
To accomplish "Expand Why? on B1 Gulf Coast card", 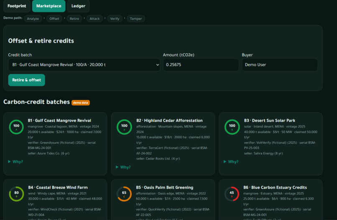I will click(15, 162).
